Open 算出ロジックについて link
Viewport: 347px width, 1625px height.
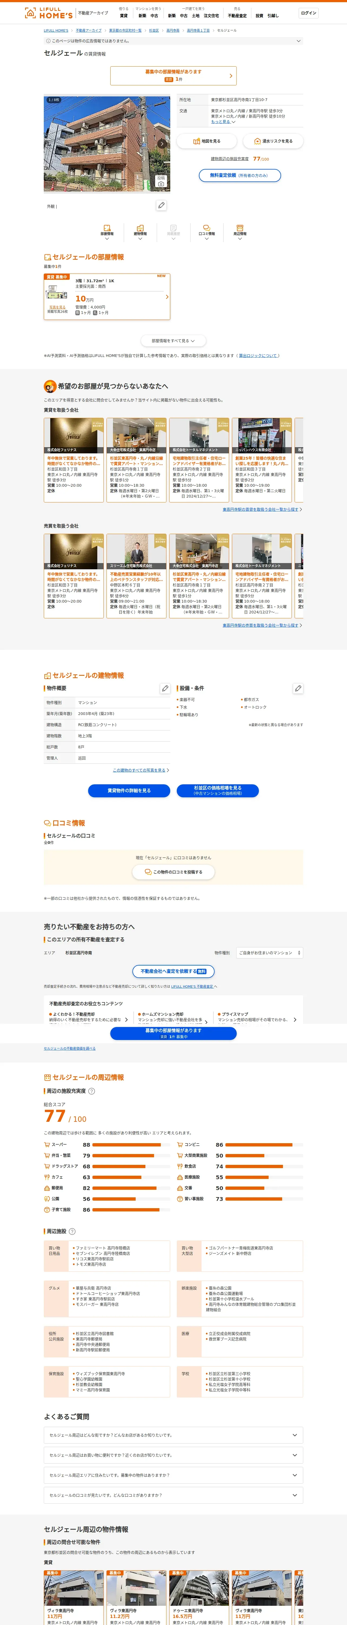(258, 356)
